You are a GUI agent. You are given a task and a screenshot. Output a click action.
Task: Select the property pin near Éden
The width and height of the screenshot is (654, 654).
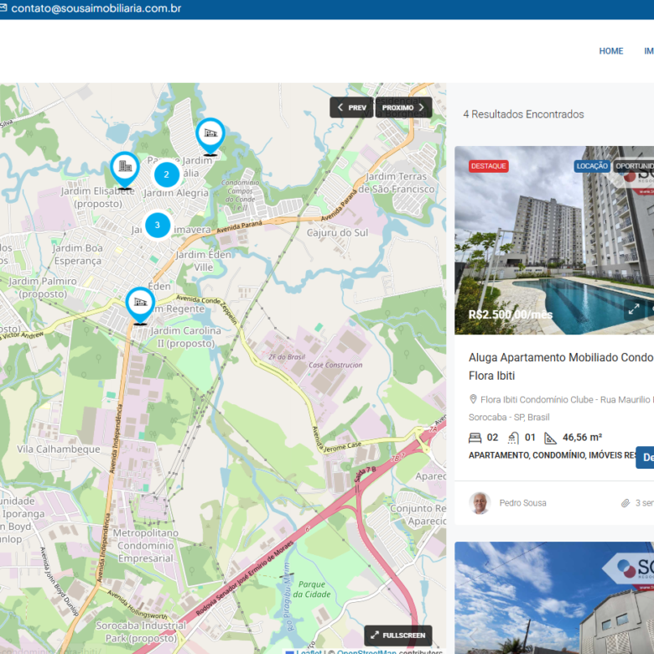[140, 305]
